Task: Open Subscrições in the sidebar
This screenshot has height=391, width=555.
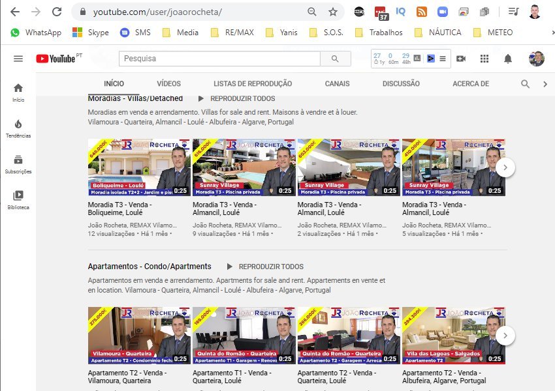Action: click(18, 165)
